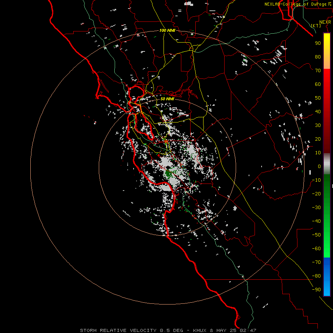Pick the bright red segment of the color bar
The width and height of the screenshot is (333, 333).
point(327,78)
